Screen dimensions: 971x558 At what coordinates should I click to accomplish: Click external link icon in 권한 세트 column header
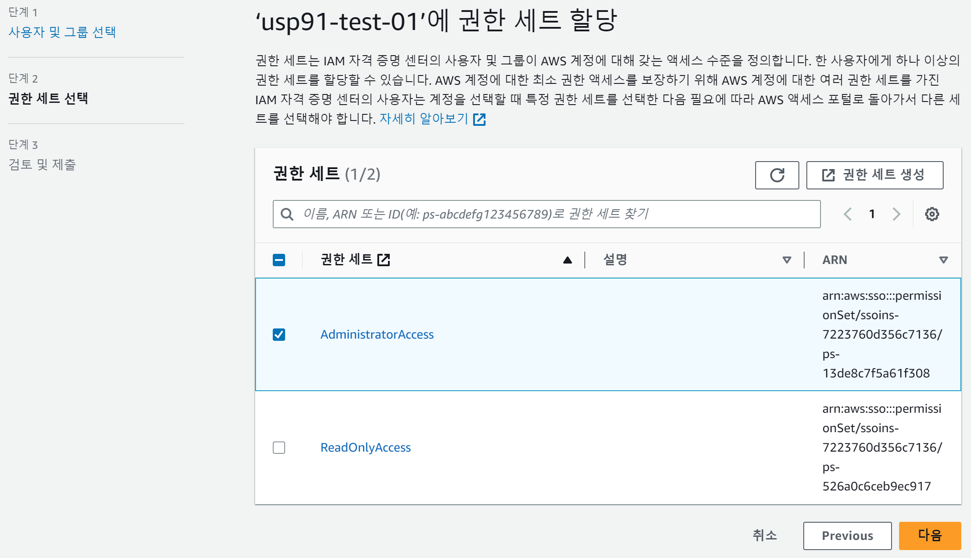pyautogui.click(x=384, y=260)
